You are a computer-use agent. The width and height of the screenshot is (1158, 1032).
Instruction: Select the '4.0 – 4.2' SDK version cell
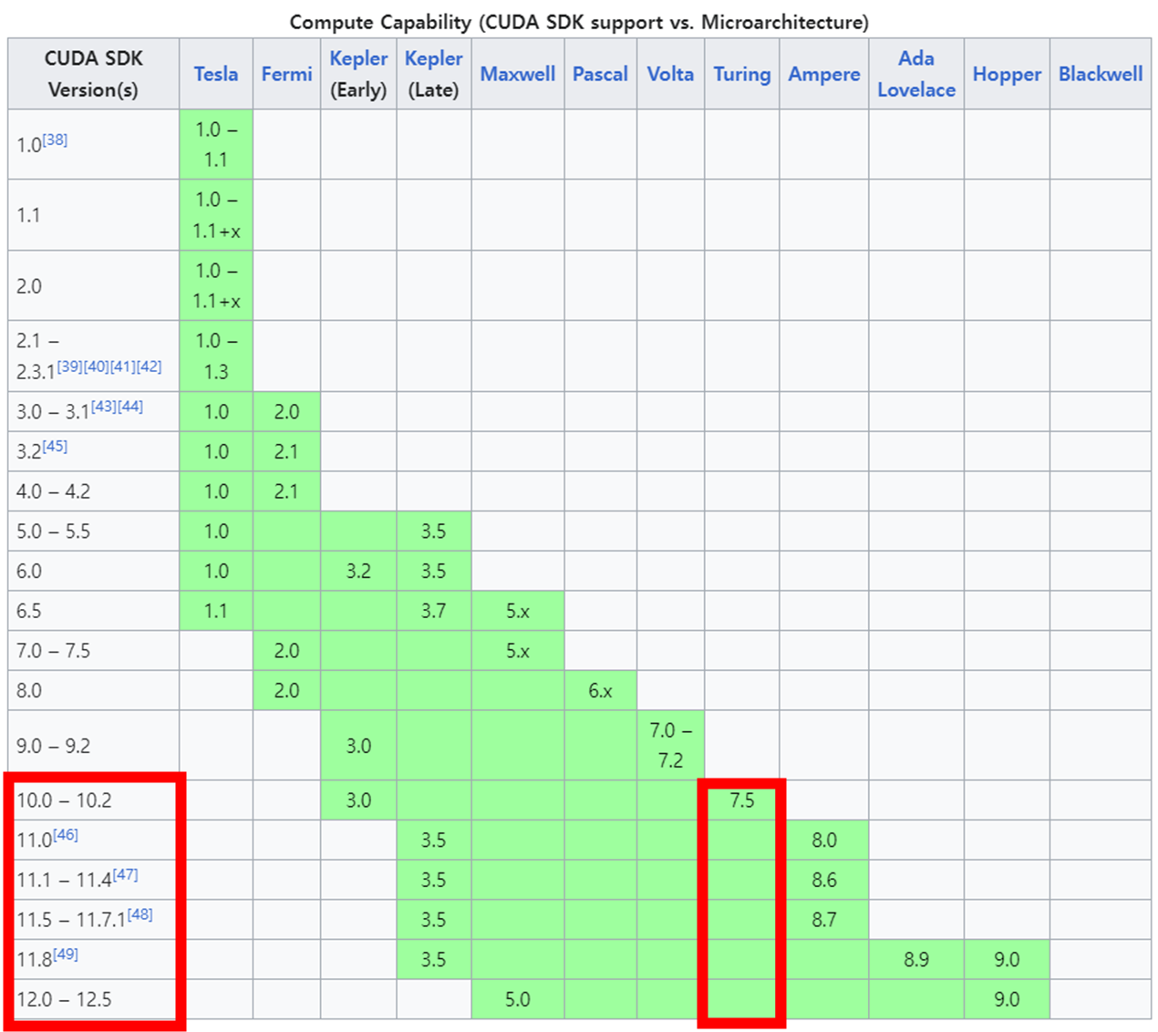(x=93, y=491)
